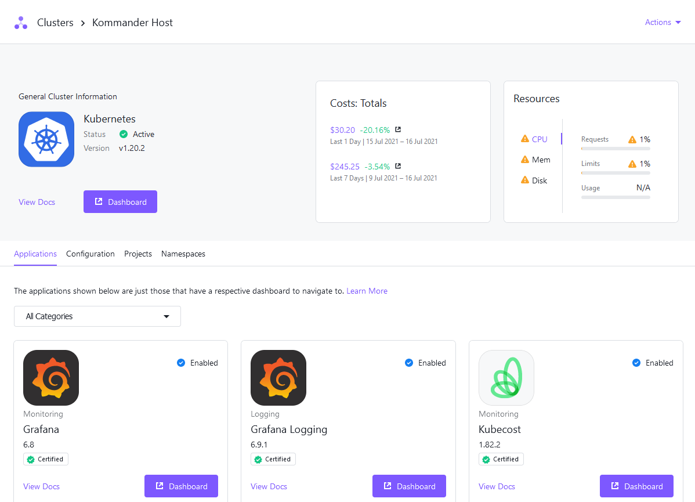This screenshot has height=502, width=695.
Task: Open View Docs for Grafana Logging
Action: point(269,486)
